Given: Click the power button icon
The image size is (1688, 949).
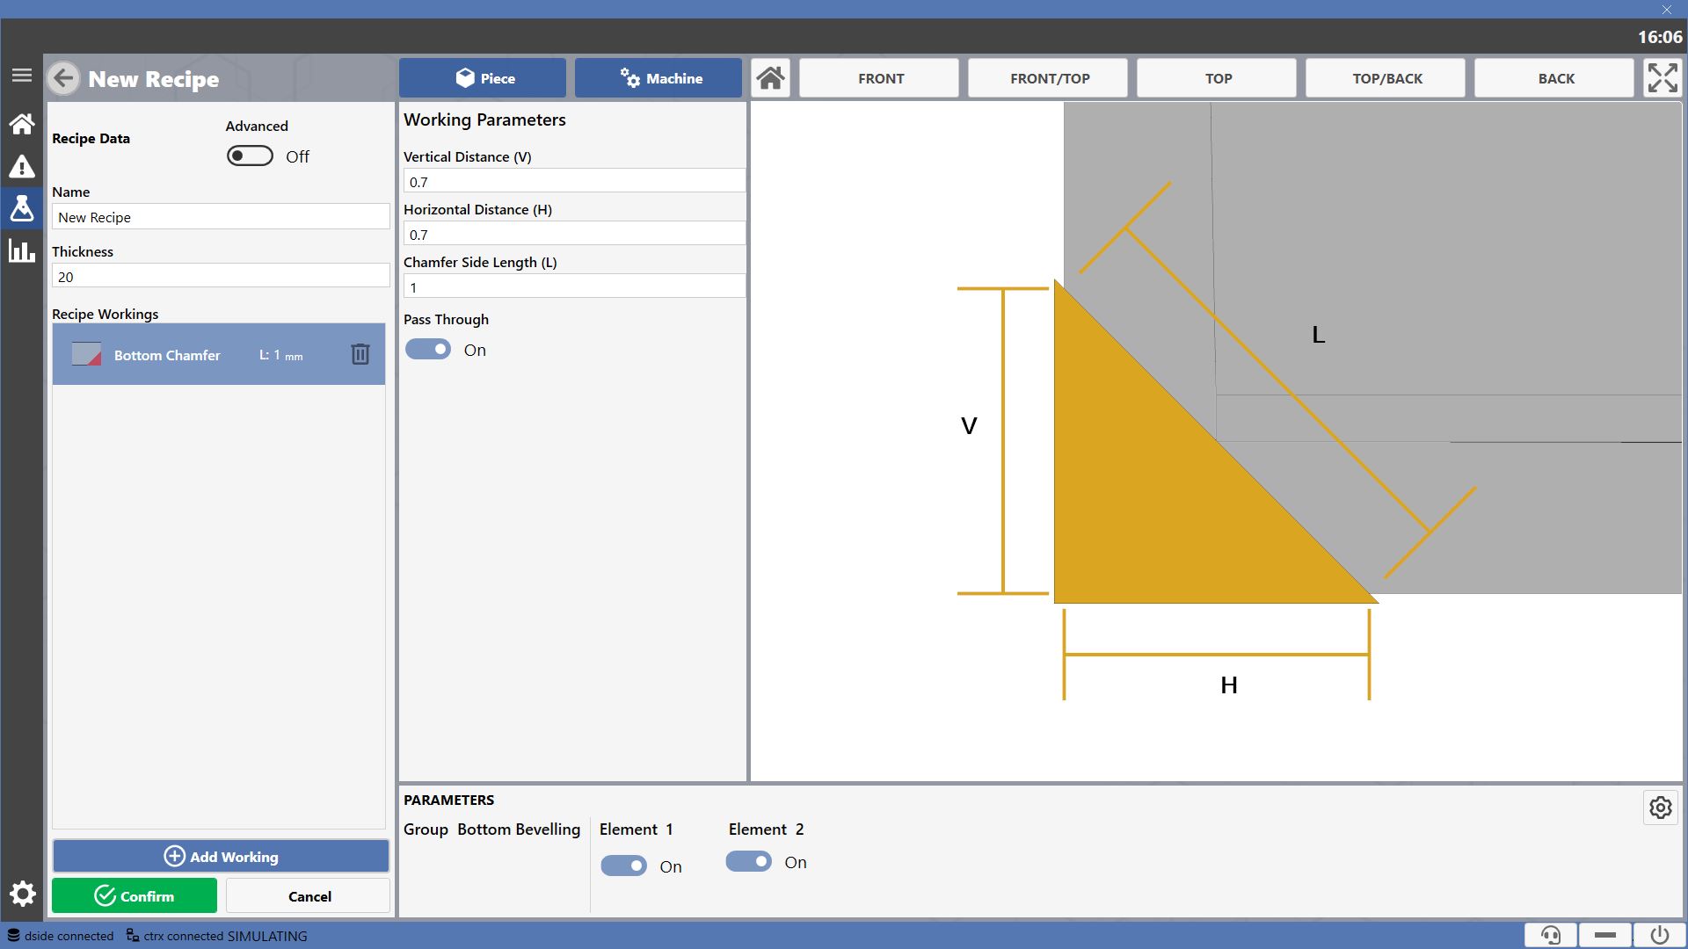Looking at the screenshot, I should point(1660,935).
